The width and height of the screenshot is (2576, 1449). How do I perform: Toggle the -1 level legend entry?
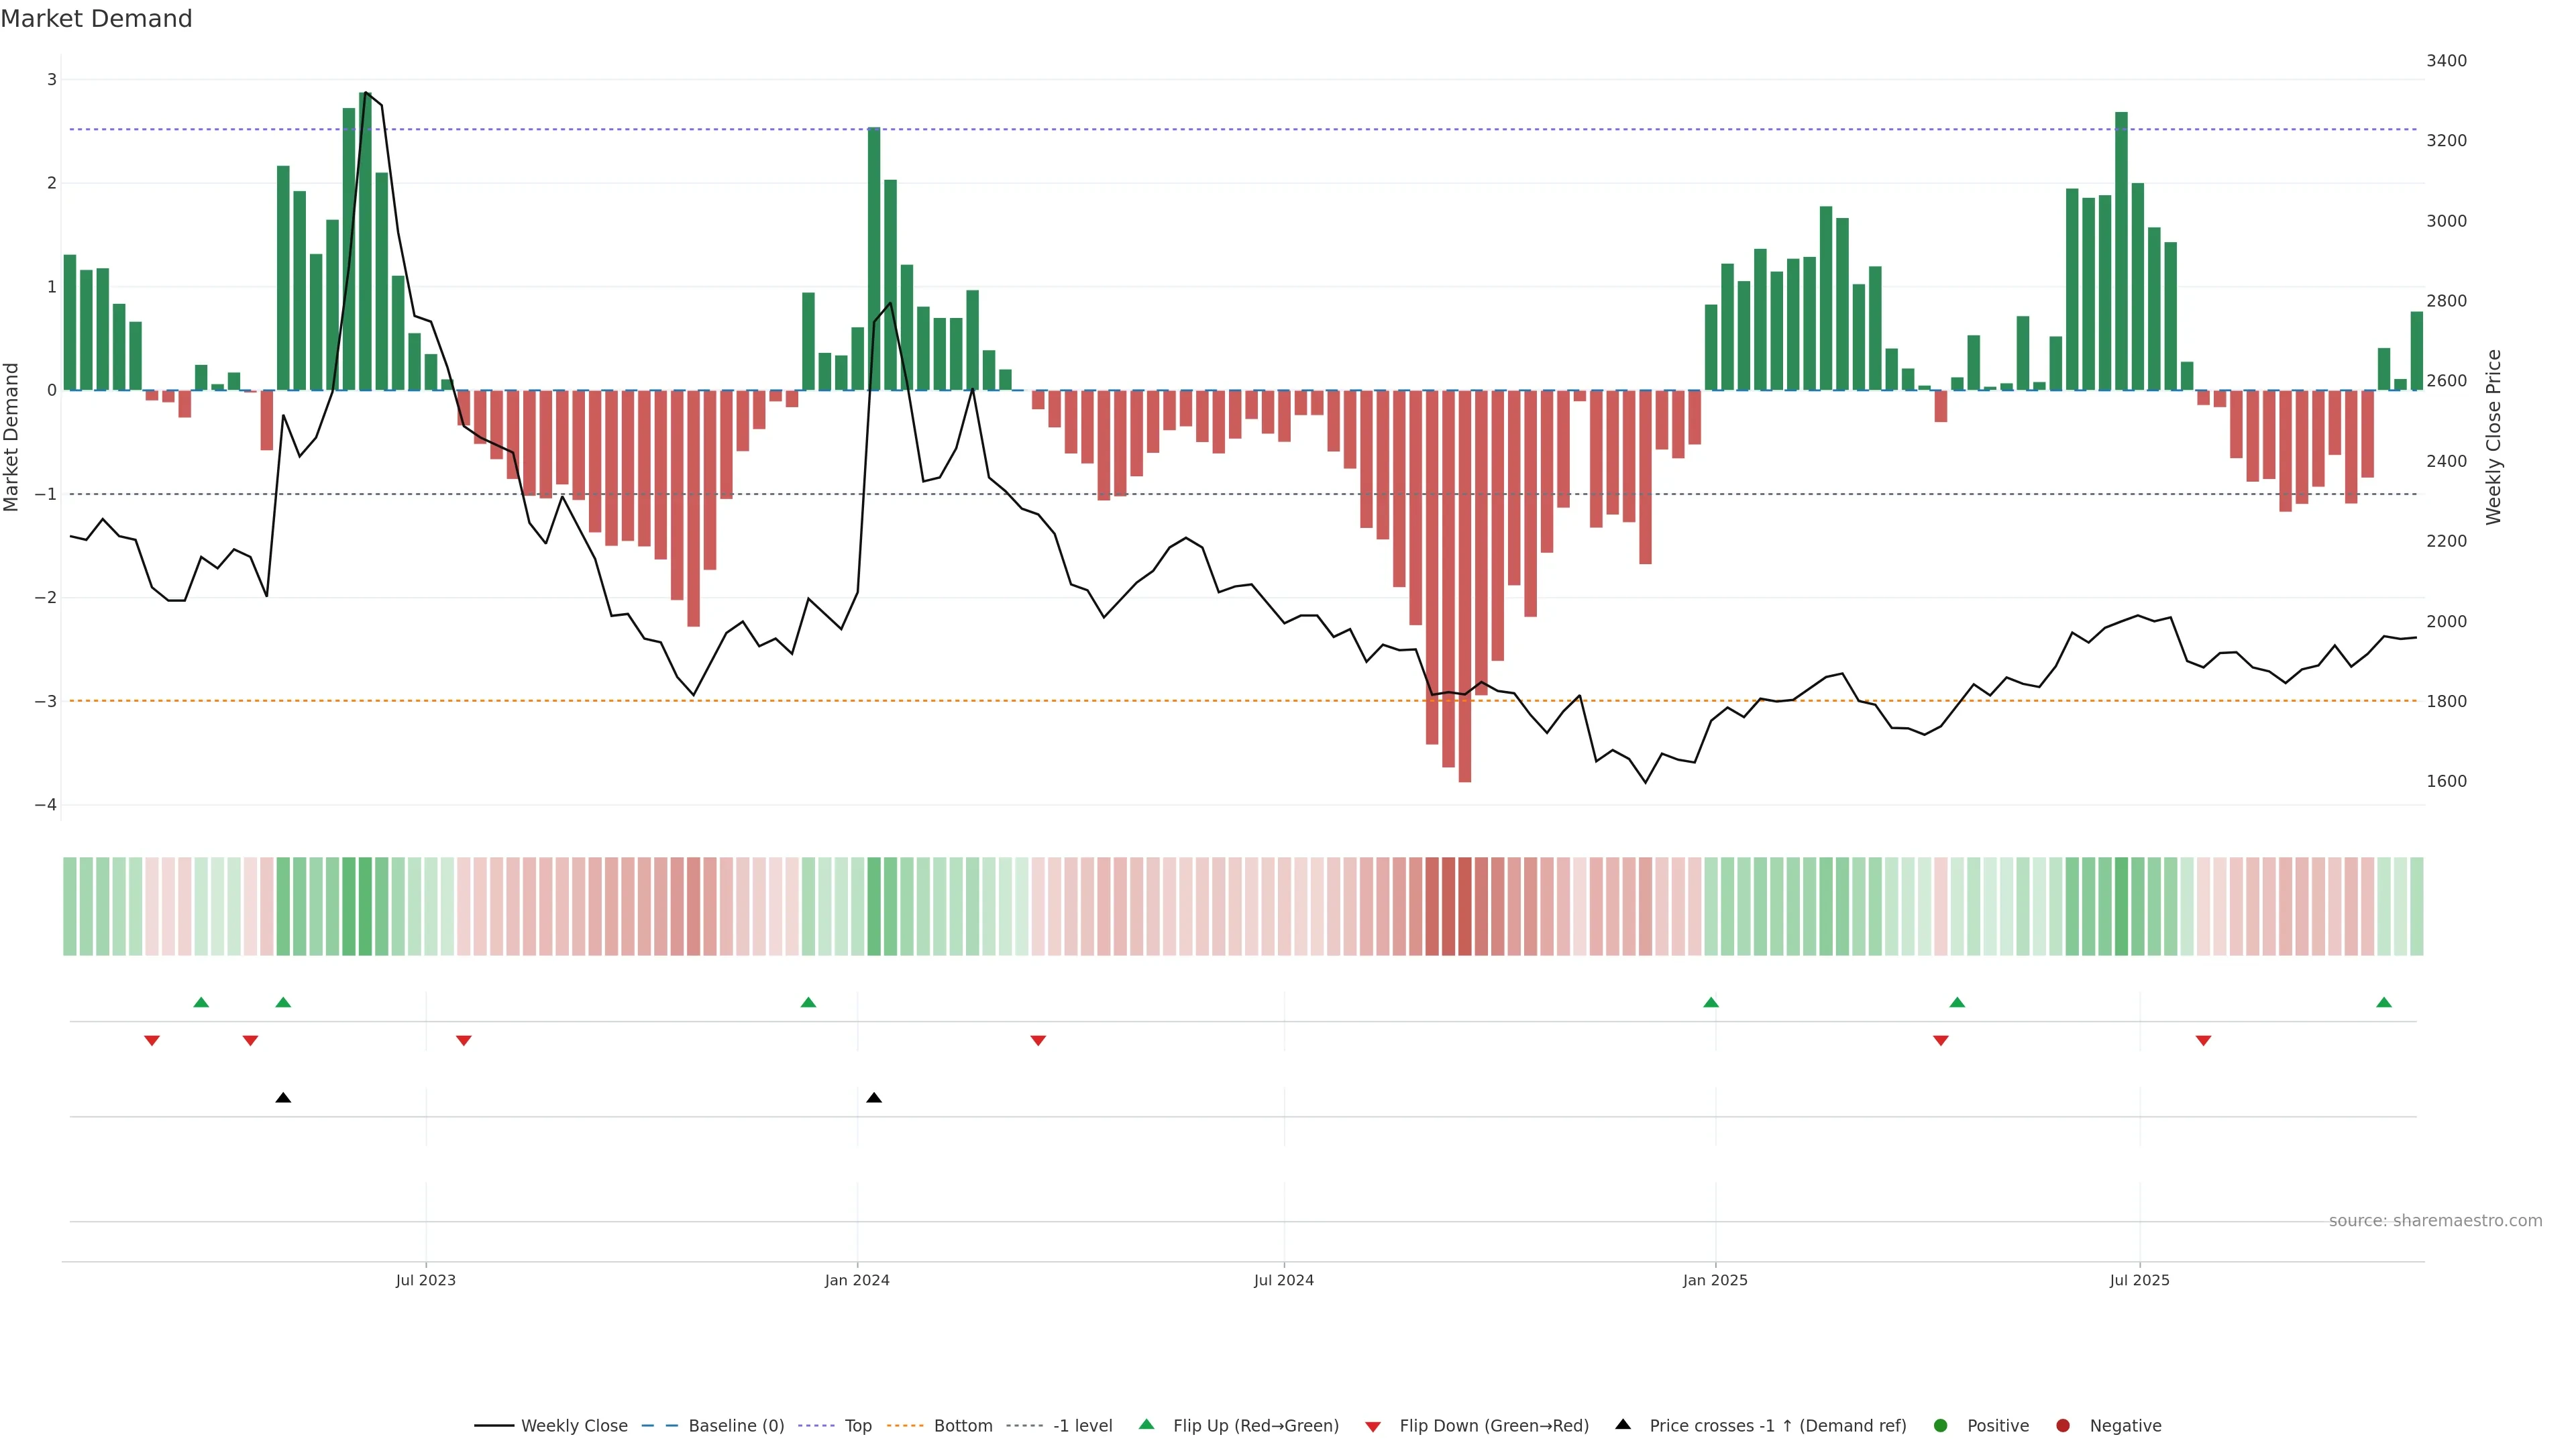point(1082,1426)
